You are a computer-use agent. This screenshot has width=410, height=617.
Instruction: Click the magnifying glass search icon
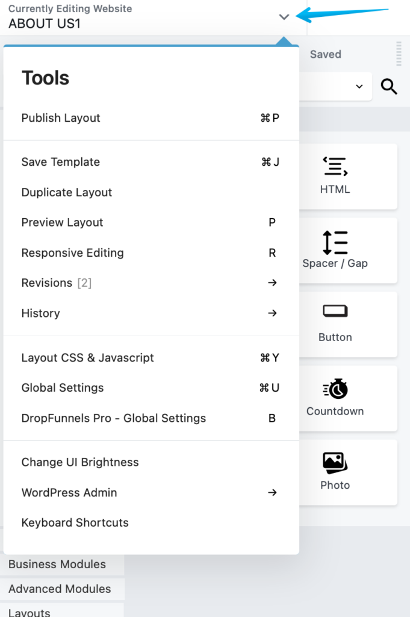[x=389, y=87]
